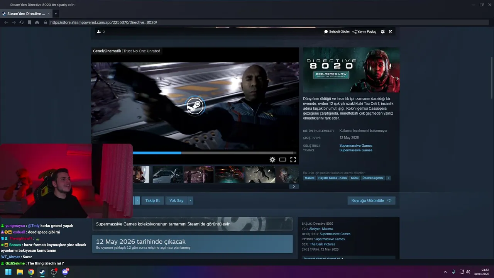Open OBS Studio from taskbar

tap(54, 272)
